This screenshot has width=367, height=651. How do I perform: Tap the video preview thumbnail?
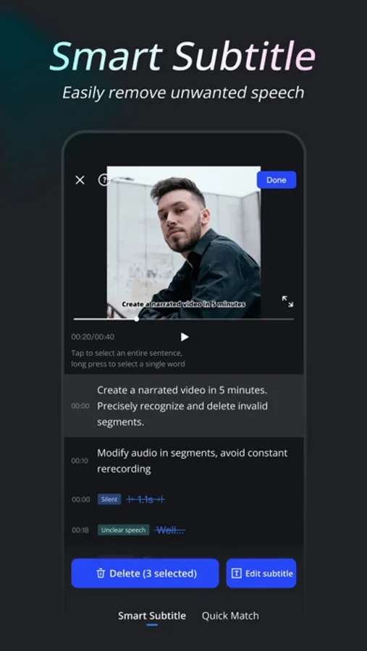184,242
